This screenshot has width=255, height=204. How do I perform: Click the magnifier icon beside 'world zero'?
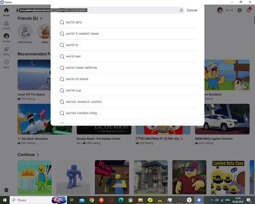tap(62, 22)
